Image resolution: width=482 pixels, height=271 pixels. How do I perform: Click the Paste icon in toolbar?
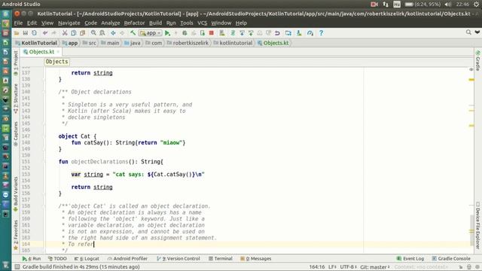[82, 33]
